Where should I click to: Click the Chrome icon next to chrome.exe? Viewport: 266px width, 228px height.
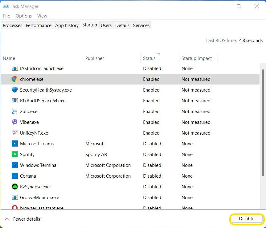14,79
